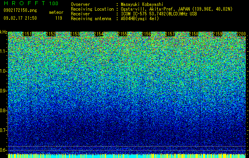Click the 2156 time marker
Image resolution: width=249 pixels, height=158 pixels.
click(x=146, y=34)
